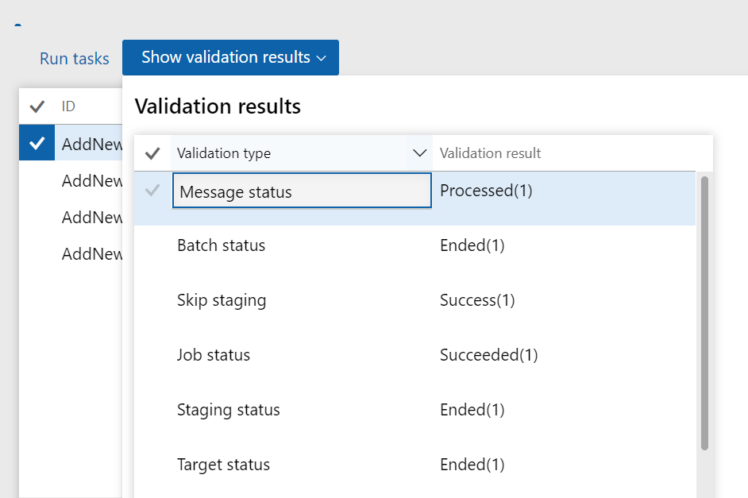Open the Show validation results menu
Screen dimensions: 748x498
coord(230,57)
